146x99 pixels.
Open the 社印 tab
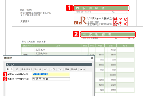point(53,69)
